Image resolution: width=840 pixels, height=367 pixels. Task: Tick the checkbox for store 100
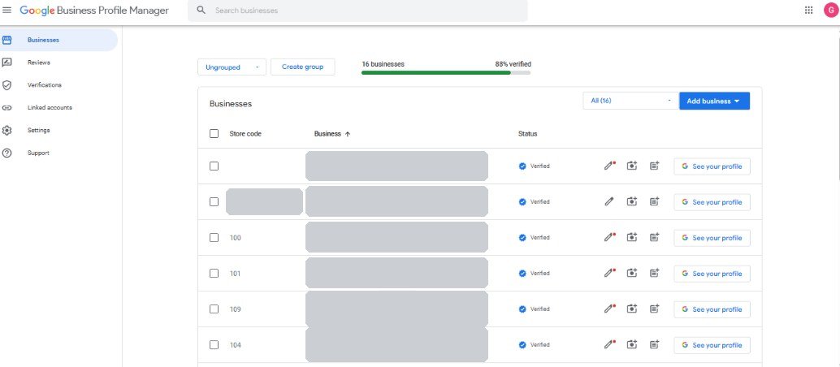tap(214, 237)
